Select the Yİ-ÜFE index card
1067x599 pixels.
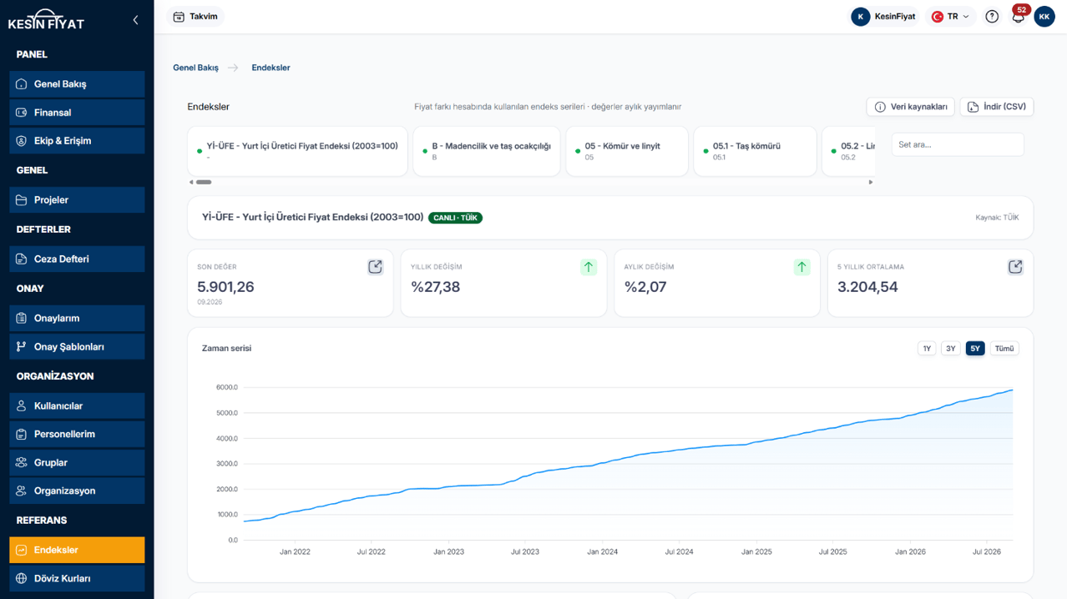pos(297,151)
